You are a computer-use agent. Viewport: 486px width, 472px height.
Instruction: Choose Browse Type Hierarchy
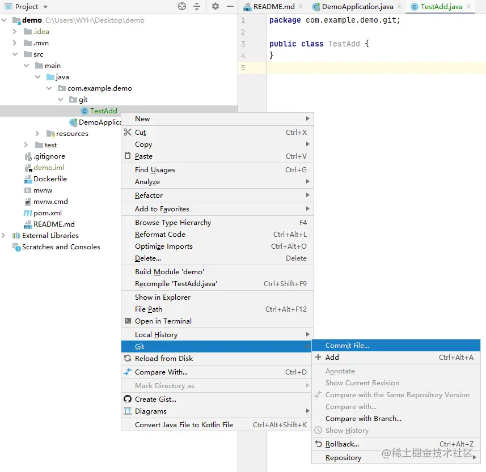click(x=217, y=222)
